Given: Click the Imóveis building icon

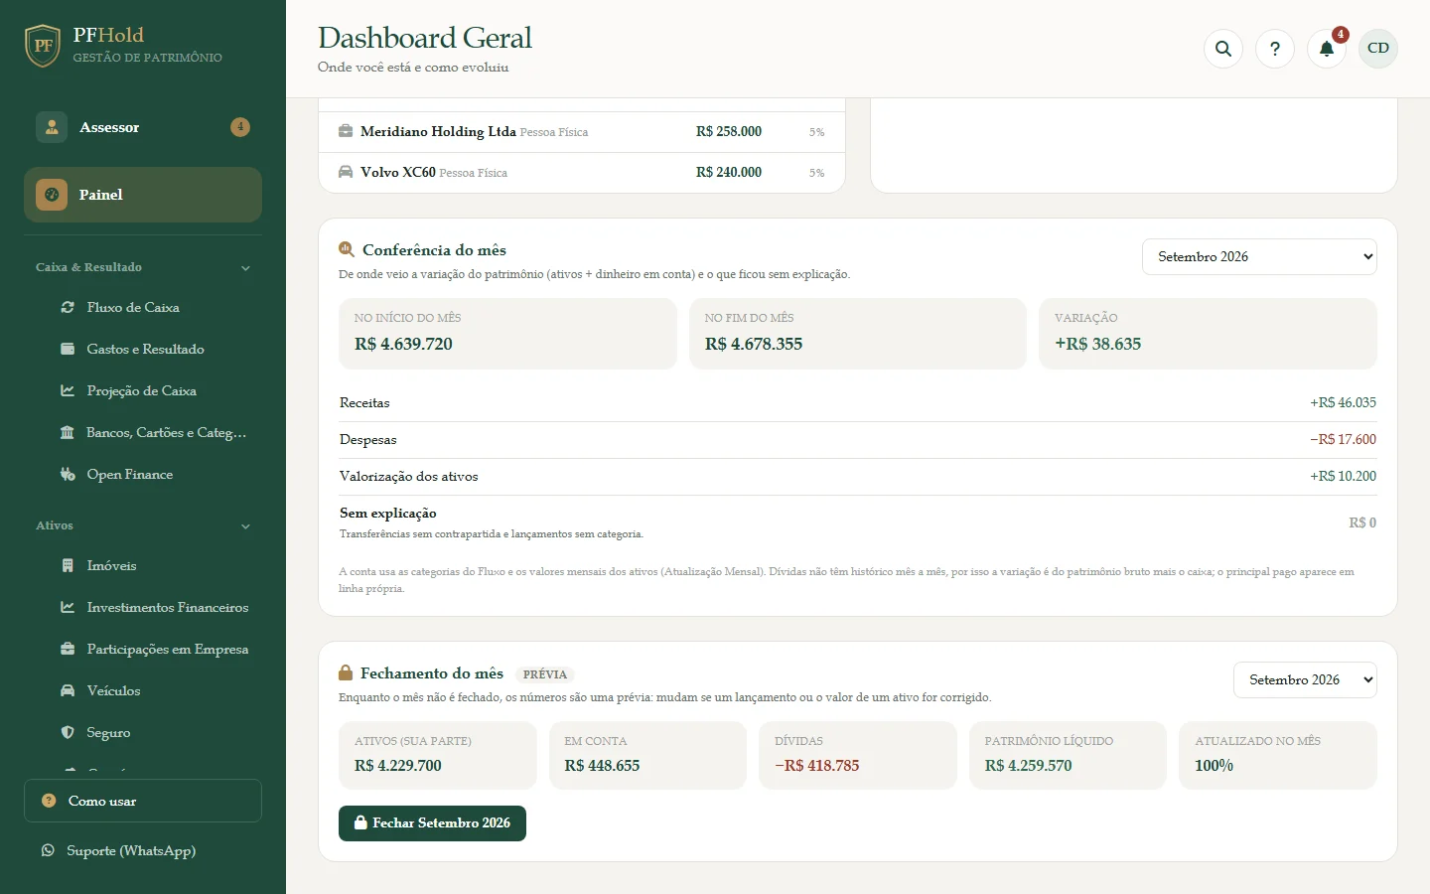Looking at the screenshot, I should (x=68, y=566).
